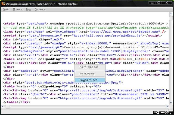Choose Найти ещё раз in context menu
The height and width of the screenshot is (115, 174).
90,67
